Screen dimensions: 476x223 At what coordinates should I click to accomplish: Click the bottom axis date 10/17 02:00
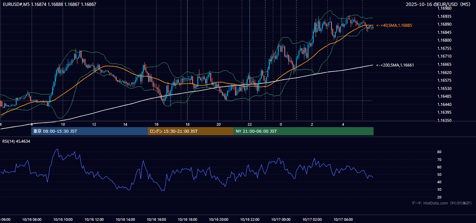312,219
